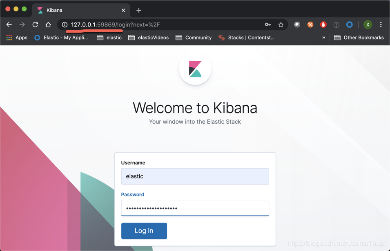The image size is (390, 251).
Task: Open Stacks | Contentst... bookmark
Action: [x=247, y=38]
